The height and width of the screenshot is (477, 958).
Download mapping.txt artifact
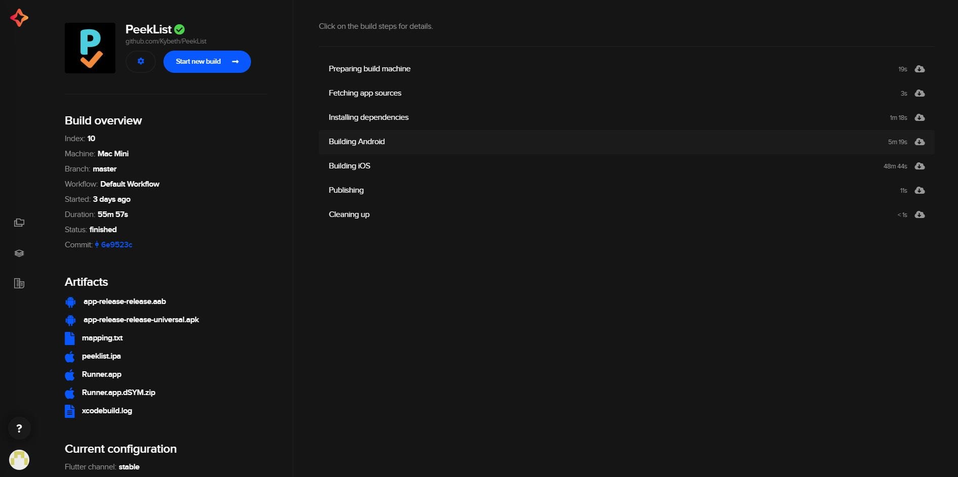click(102, 338)
